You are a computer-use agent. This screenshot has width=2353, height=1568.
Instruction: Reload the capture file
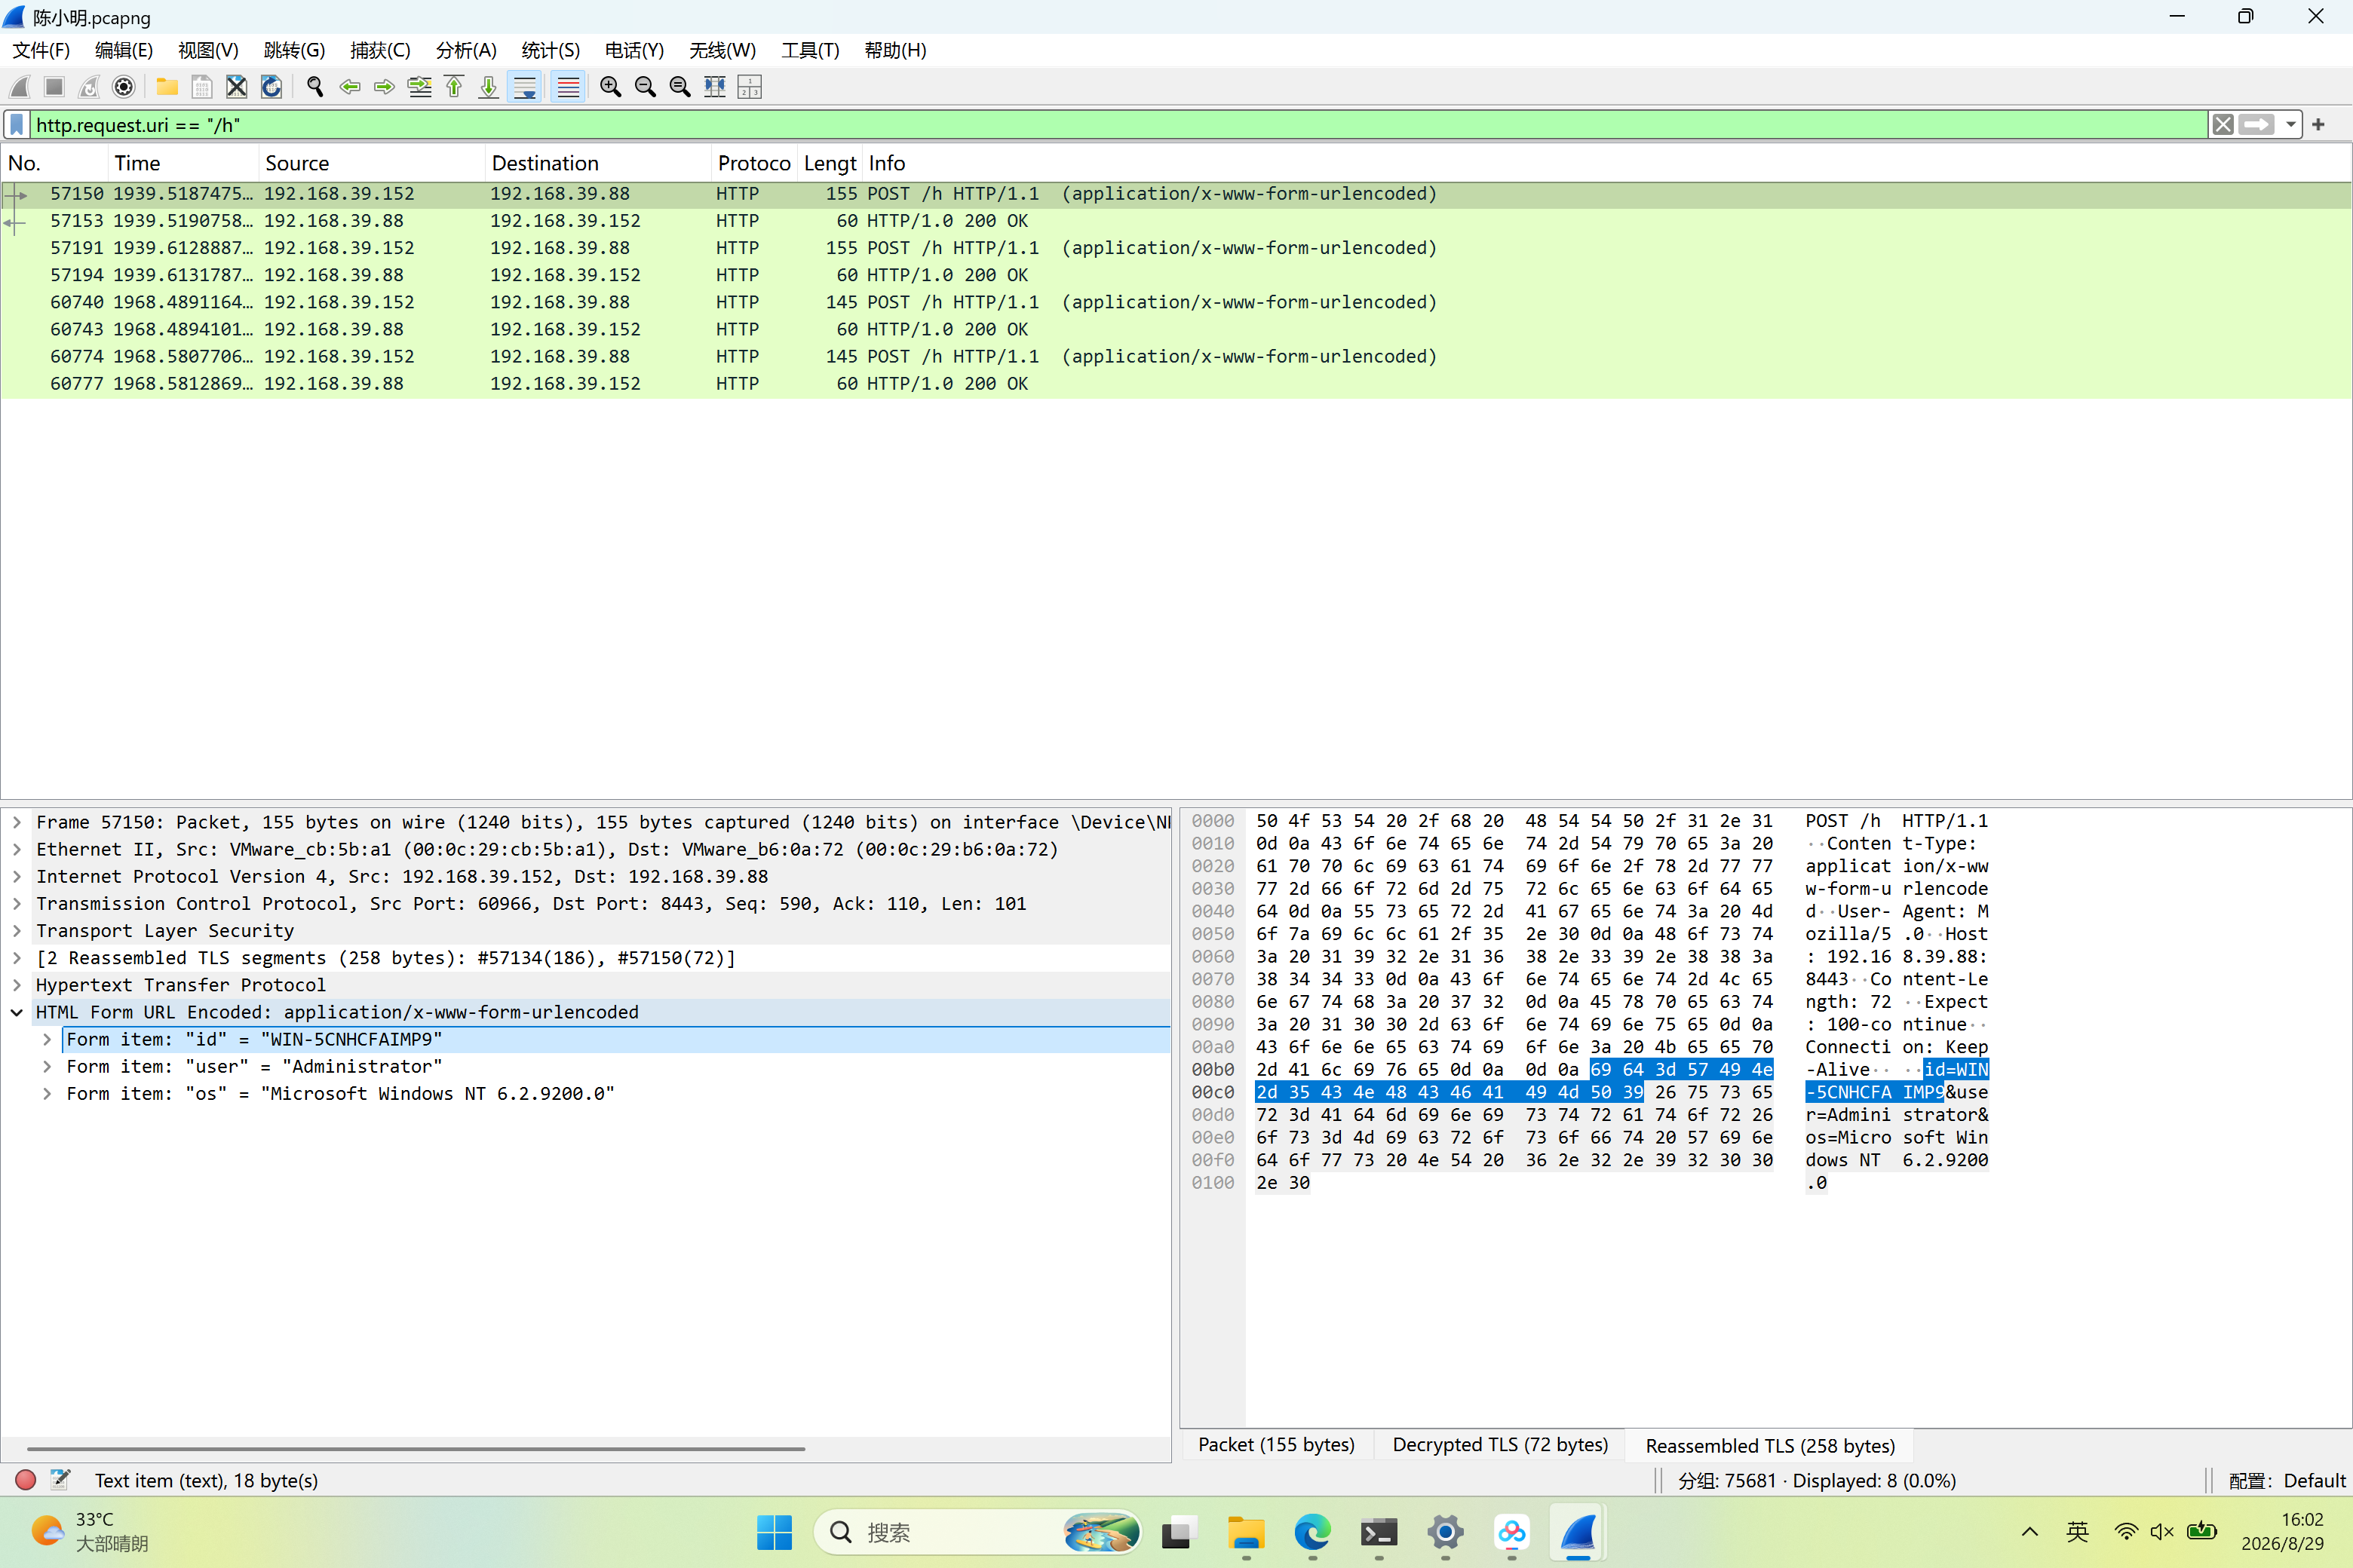pos(271,87)
